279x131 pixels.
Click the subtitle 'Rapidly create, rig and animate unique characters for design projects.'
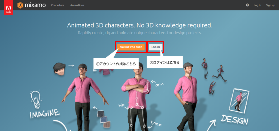140,33
